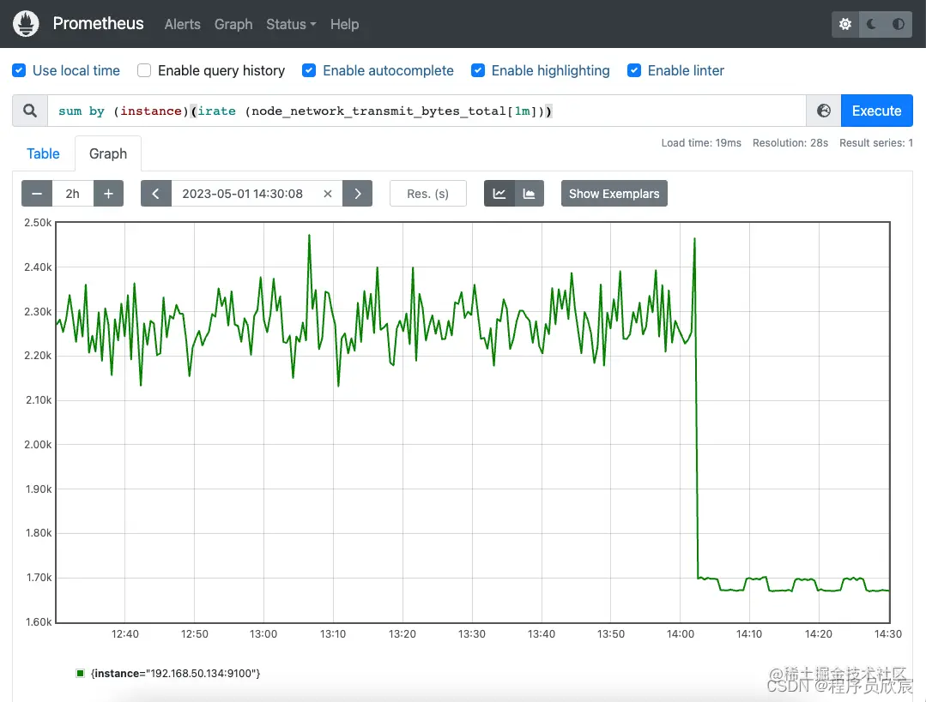Viewport: 926px width, 702px height.
Task: Select the light theme gear icon
Action: pyautogui.click(x=845, y=24)
